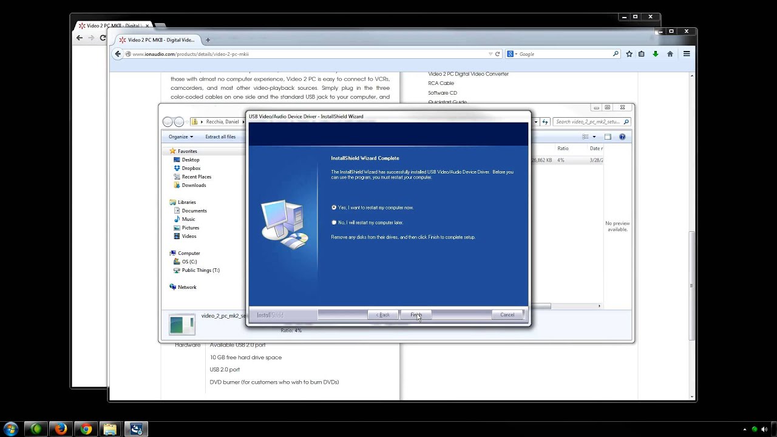Image resolution: width=777 pixels, height=437 pixels.
Task: Open OS (C:) drive in Explorer
Action: click(189, 262)
